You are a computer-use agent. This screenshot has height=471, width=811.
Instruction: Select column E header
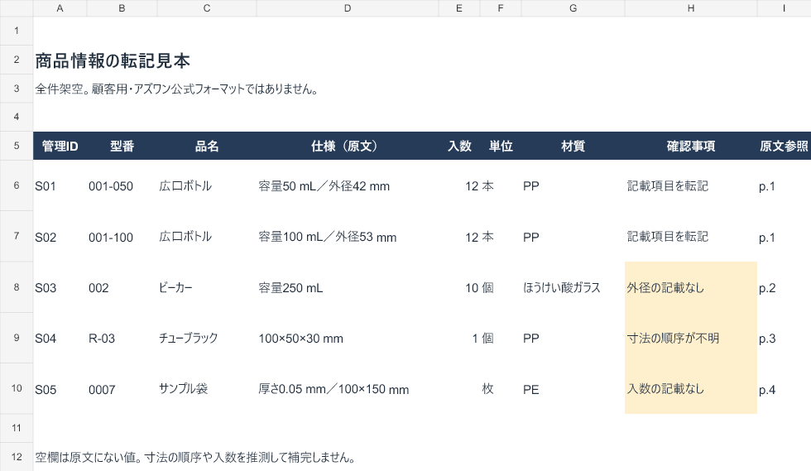(459, 8)
